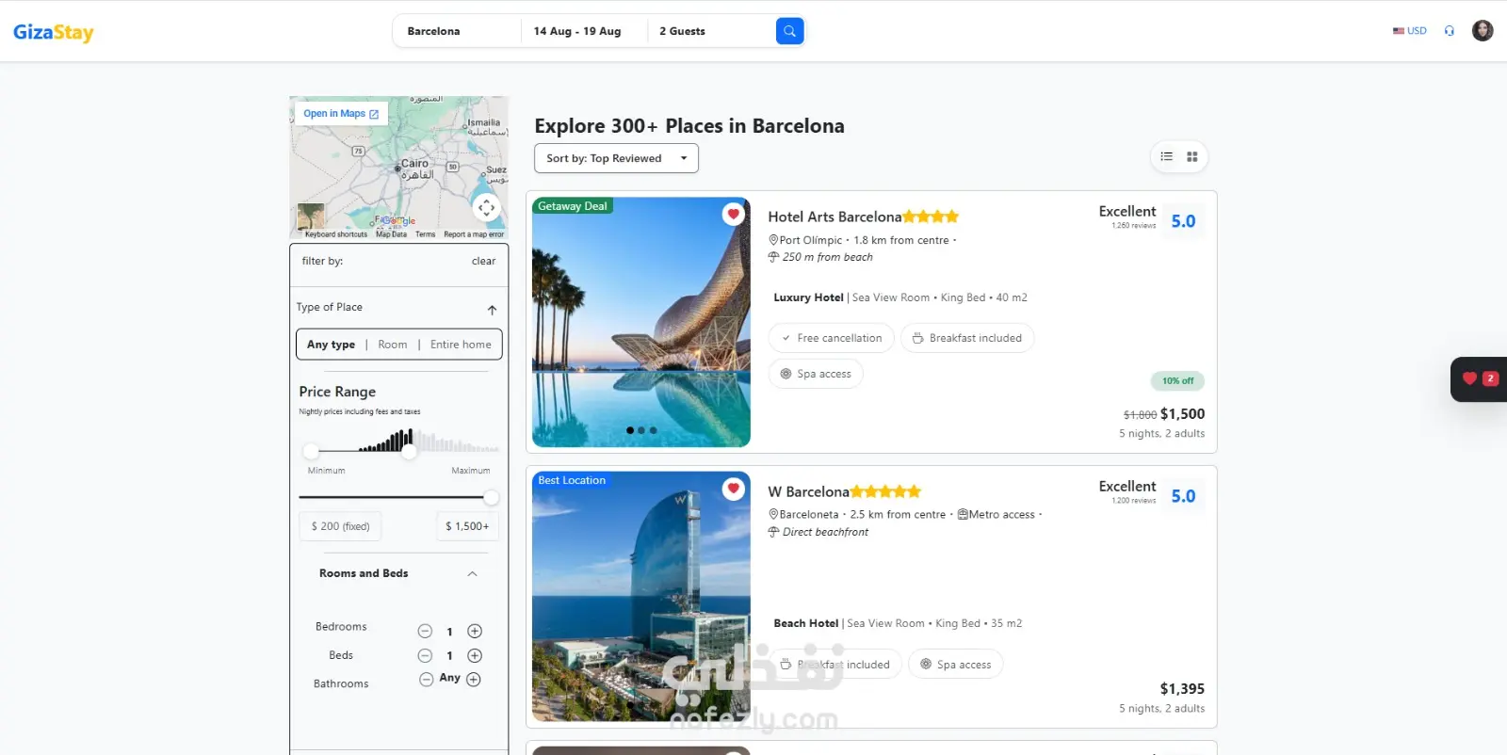Increase Bedrooms count with plus
This screenshot has height=755, width=1507.
pyautogui.click(x=475, y=632)
